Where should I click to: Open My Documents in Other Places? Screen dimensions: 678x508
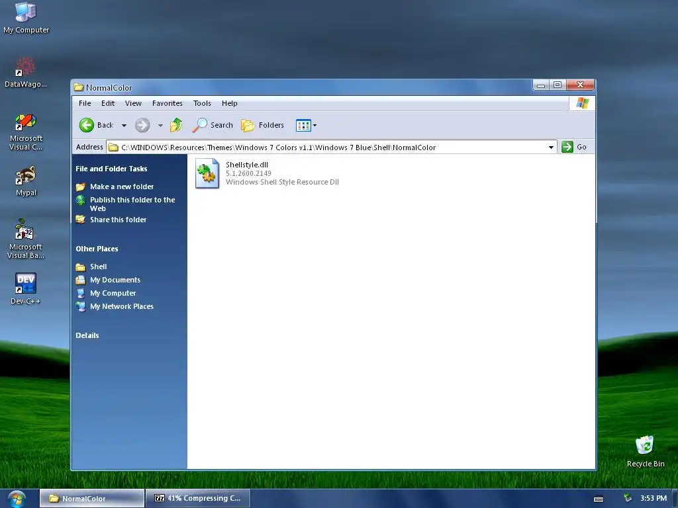tap(115, 280)
